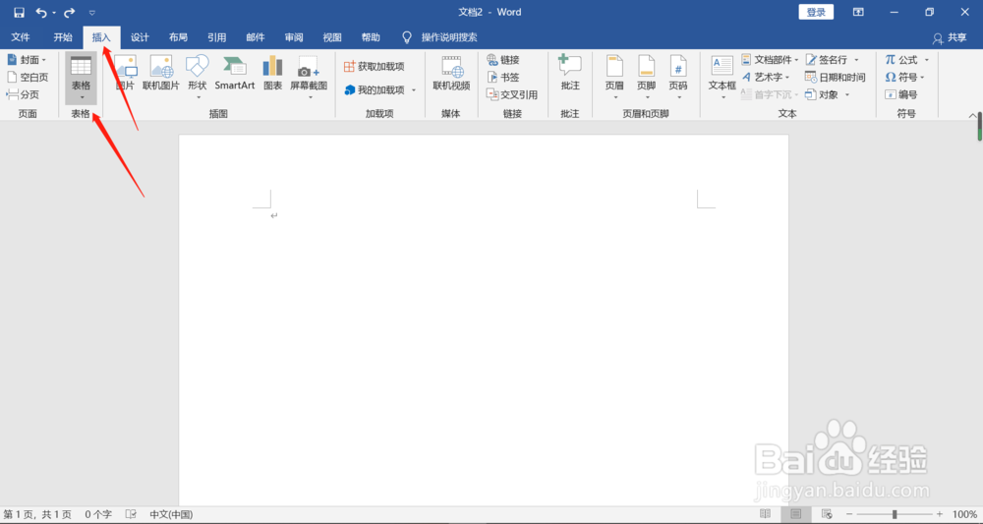983x524 pixels.
Task: Insert a text box (文本框)
Action: 723,77
